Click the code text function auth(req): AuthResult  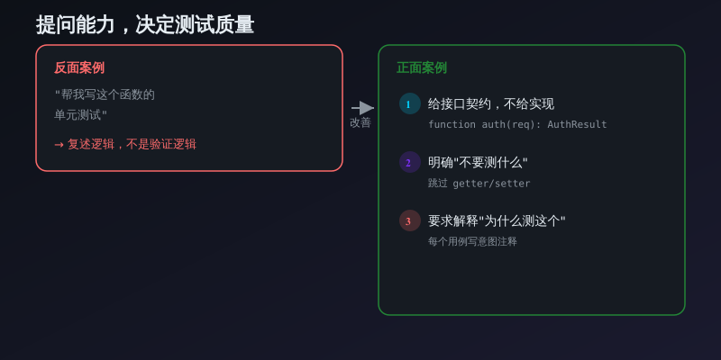517,124
